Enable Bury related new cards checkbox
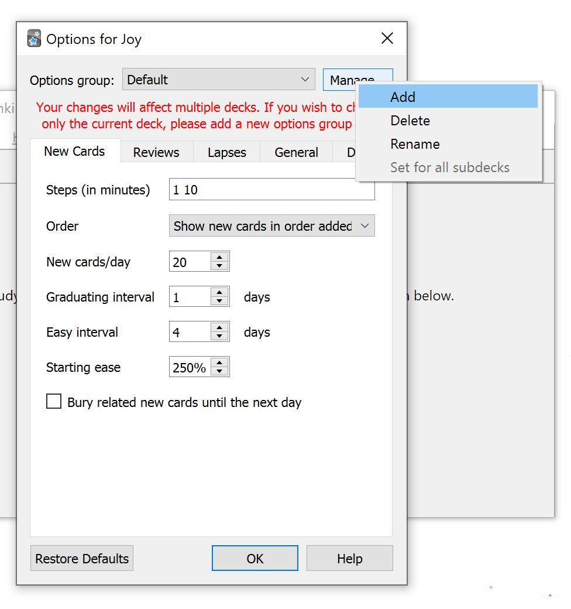Image resolution: width=571 pixels, height=609 pixels. [x=54, y=402]
